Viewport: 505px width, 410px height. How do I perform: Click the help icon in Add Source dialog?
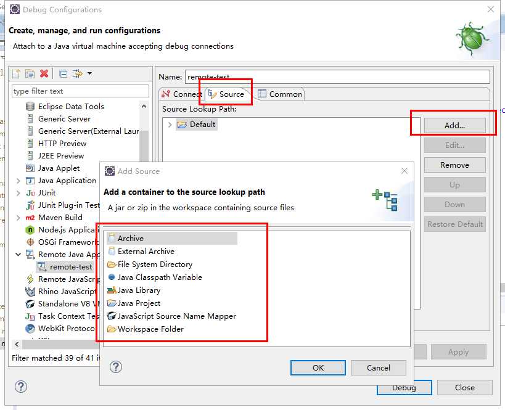point(116,367)
